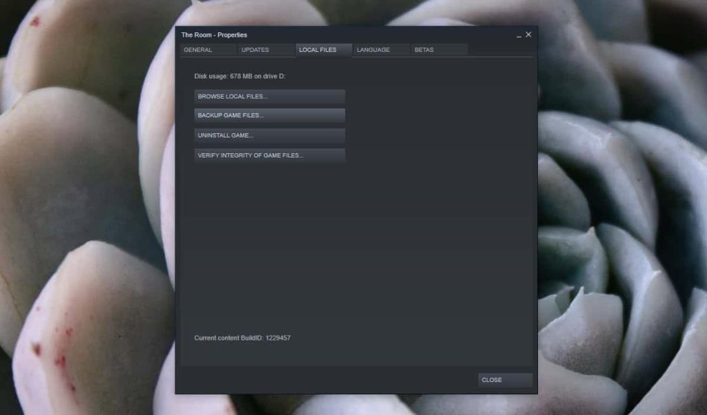Open The Room's installation folder via browse

point(269,96)
